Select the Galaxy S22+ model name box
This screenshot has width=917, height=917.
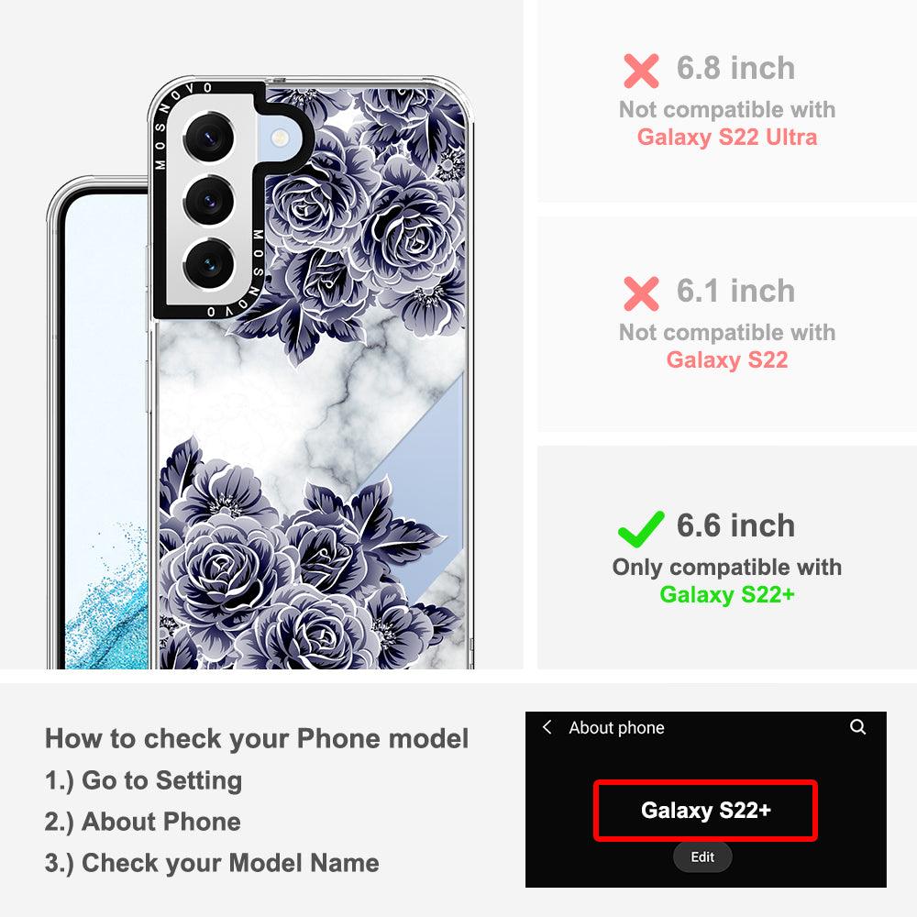tap(705, 811)
